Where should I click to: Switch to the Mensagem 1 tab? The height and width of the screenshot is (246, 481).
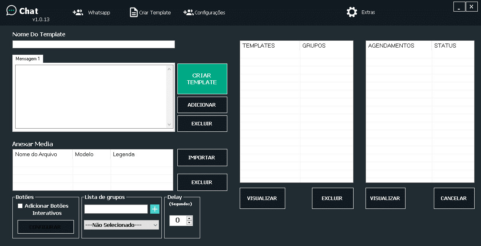click(x=28, y=59)
